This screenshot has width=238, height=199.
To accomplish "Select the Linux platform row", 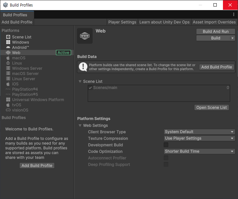I will pos(37,63).
